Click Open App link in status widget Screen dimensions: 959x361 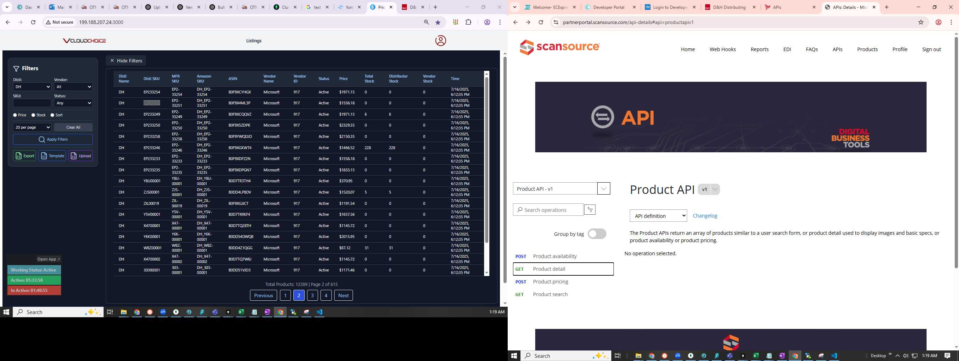(x=48, y=259)
